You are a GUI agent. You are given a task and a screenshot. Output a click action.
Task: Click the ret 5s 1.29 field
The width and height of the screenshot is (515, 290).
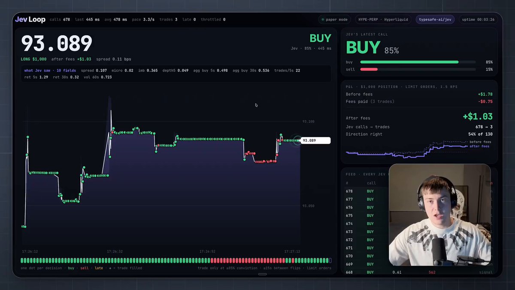[36, 77]
